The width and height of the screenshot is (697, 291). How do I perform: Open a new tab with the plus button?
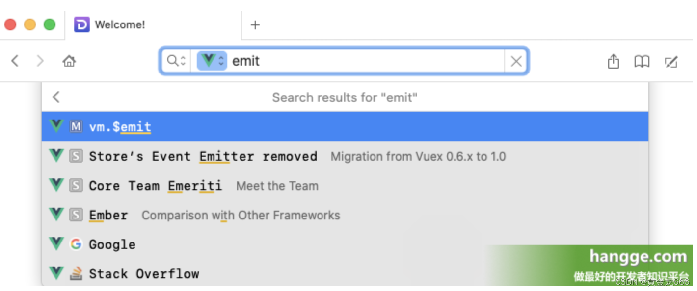coord(255,25)
